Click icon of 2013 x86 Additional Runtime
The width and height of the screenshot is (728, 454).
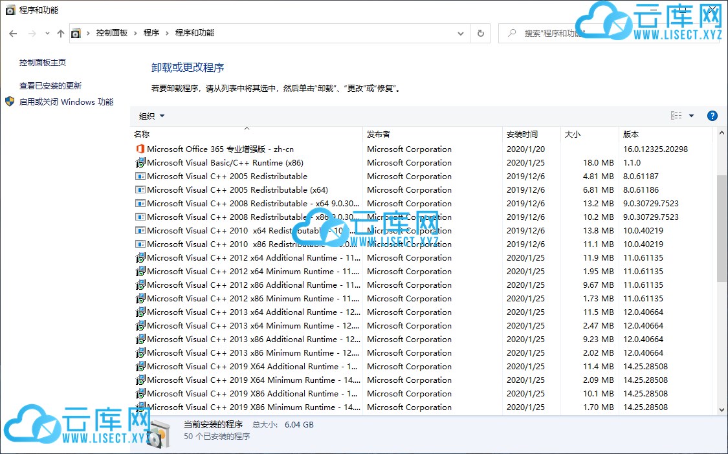(x=140, y=339)
